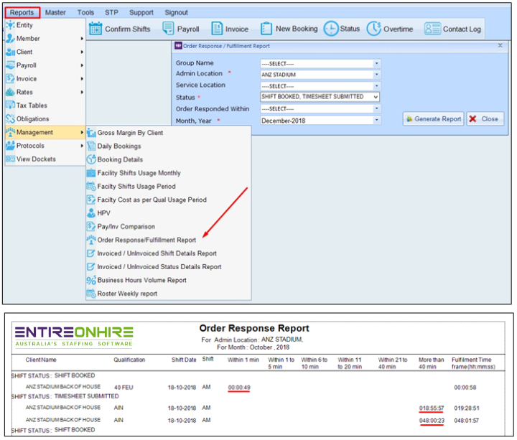Image resolution: width=517 pixels, height=440 pixels.
Task: Click the Signout menu item
Action: 176,12
